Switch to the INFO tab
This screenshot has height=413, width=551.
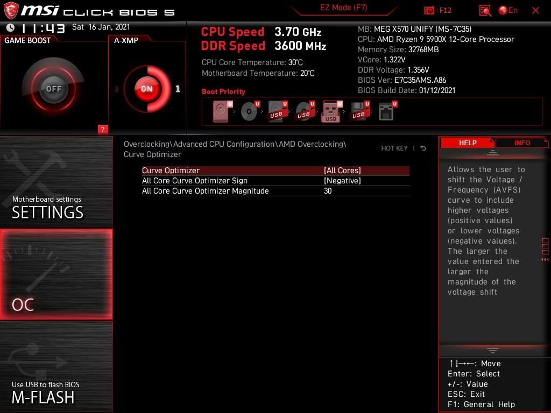tap(522, 143)
